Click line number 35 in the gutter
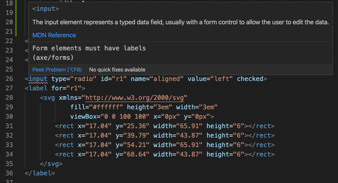Viewport: 338px width, 183px height. point(9,164)
